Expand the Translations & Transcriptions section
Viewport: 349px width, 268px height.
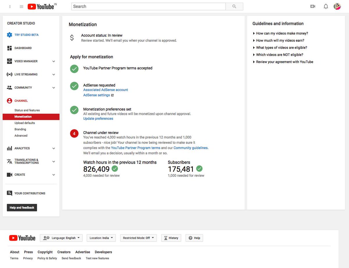[x=54, y=162]
